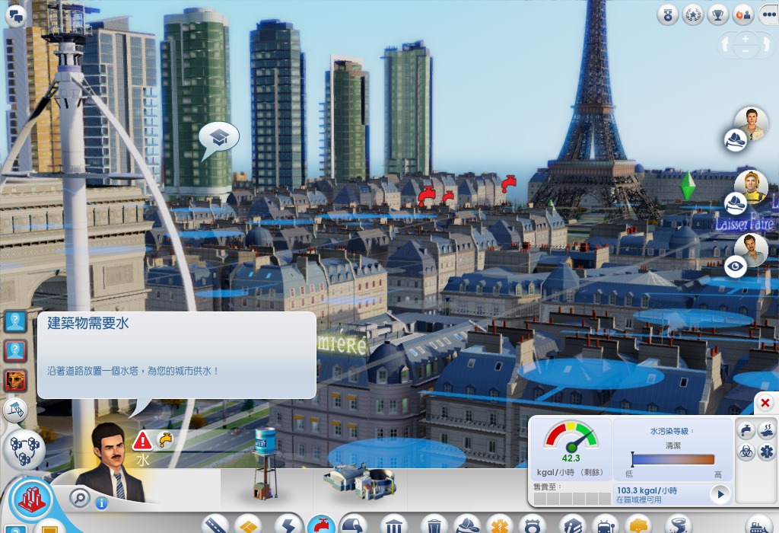
Task: Zoom in with camera plus control
Action: coord(746,40)
